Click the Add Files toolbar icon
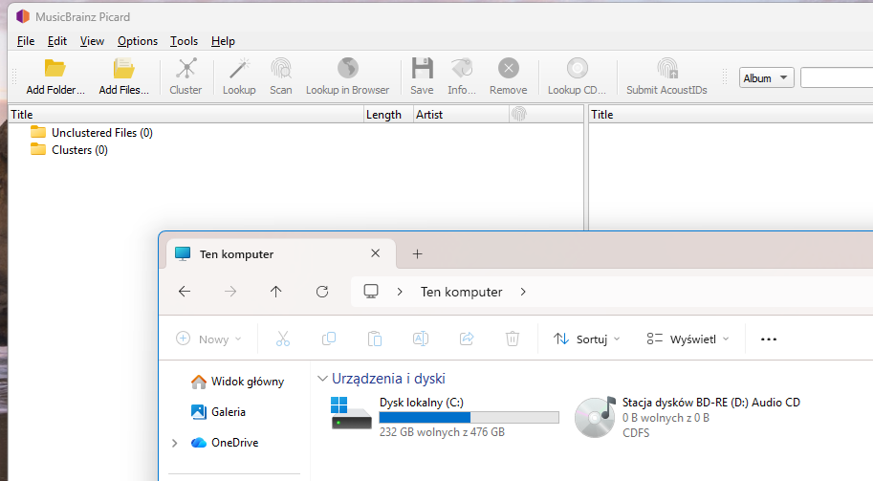 point(124,69)
